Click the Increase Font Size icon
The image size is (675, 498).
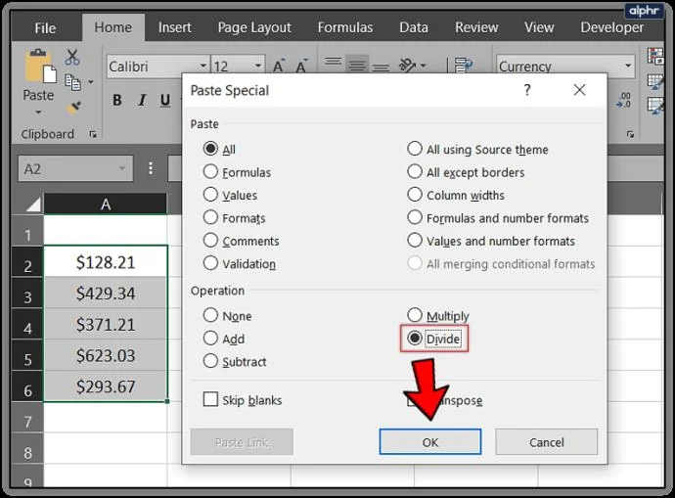pos(279,66)
